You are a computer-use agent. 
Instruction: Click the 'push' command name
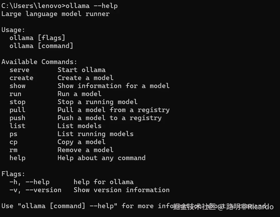click(x=17, y=118)
